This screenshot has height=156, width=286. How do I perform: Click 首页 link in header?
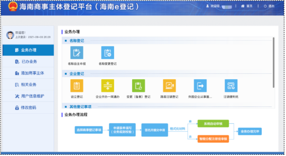coord(249,6)
